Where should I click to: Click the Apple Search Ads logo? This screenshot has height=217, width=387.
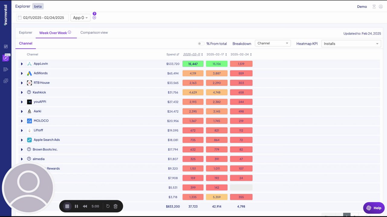29,140
